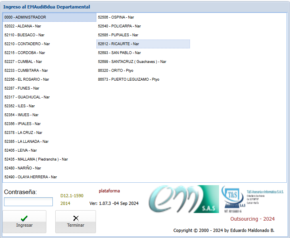
Task: Select 52699 - SANTACRUZ (Guachaves) entry
Action: [x=132, y=62]
